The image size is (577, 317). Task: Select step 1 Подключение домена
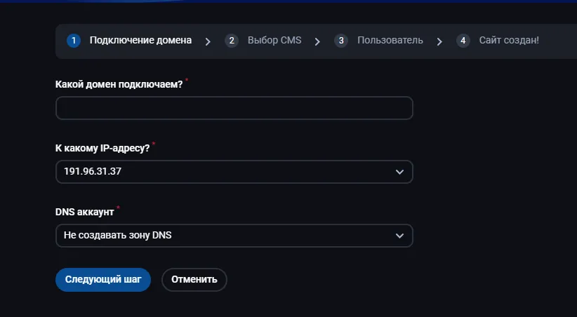[129, 41]
